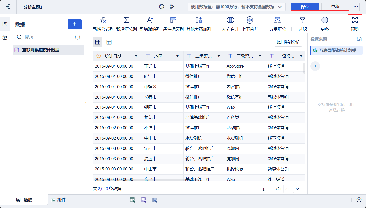Click 分组汇总 tool
The width and height of the screenshot is (366, 208).
[278, 24]
